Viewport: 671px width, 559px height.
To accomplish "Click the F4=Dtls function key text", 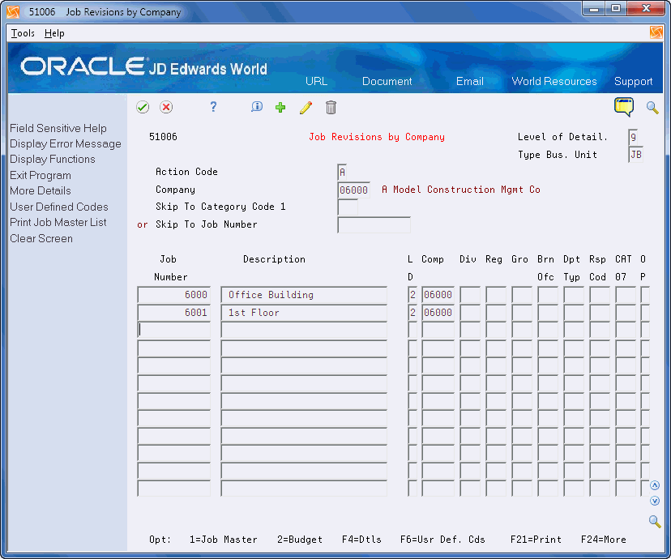I will click(361, 540).
